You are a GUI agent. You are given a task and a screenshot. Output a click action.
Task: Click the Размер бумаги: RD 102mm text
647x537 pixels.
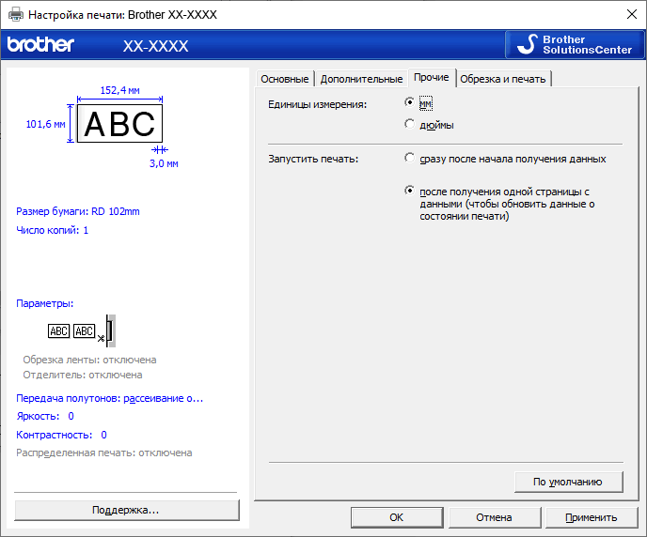(78, 211)
